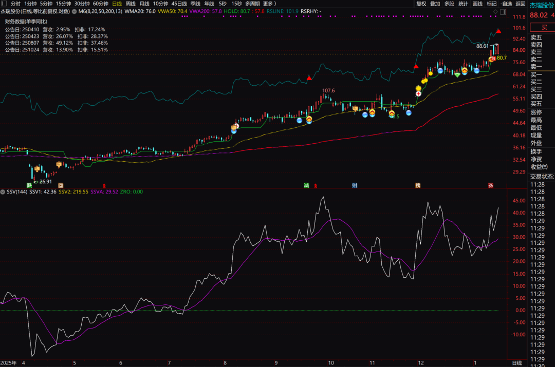
Task: Open the 多周期 multi-period view
Action: (252, 4)
